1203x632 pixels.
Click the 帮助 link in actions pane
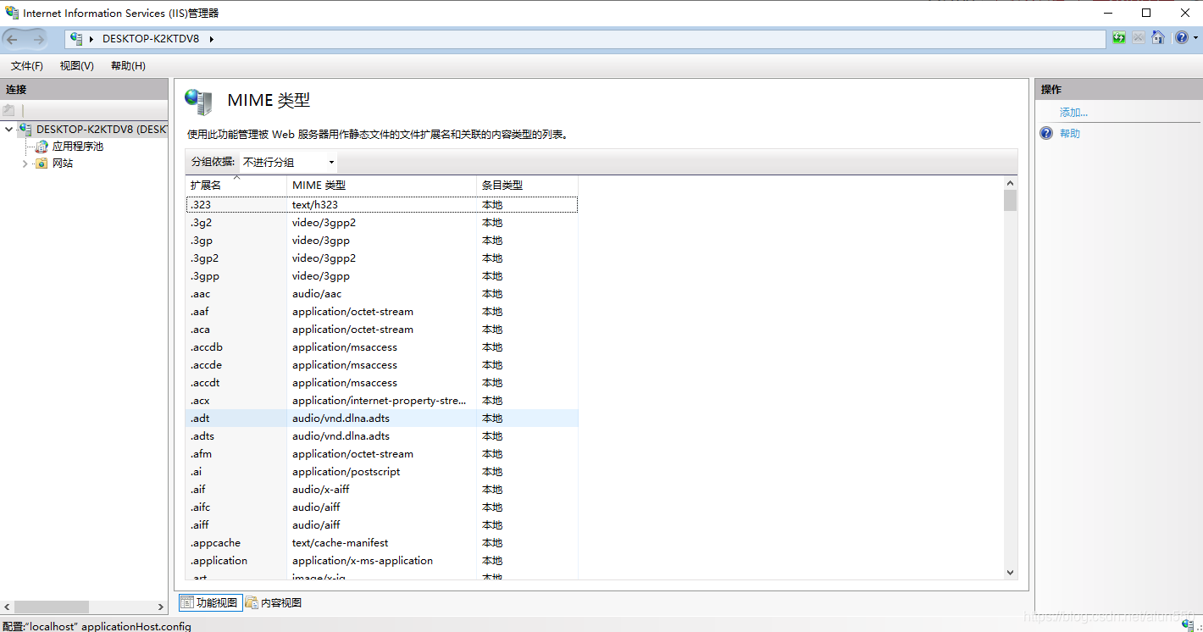click(1070, 134)
